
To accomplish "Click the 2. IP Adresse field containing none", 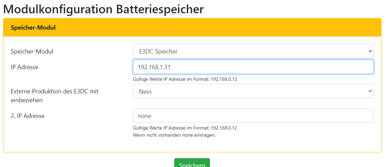I will click(253, 116).
